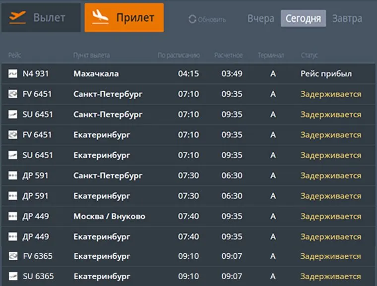Viewport: 377px width, 286px height.
Task: Click airline logo for ДР 449 Москва / Внуково flight
Action: tap(13, 216)
